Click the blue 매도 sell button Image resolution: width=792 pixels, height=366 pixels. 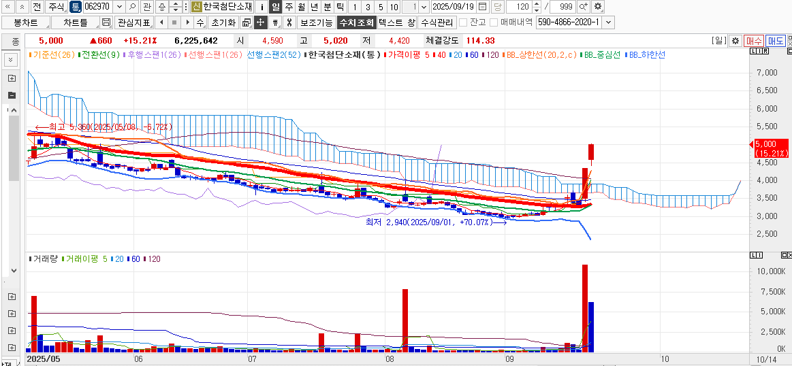pyautogui.click(x=775, y=41)
